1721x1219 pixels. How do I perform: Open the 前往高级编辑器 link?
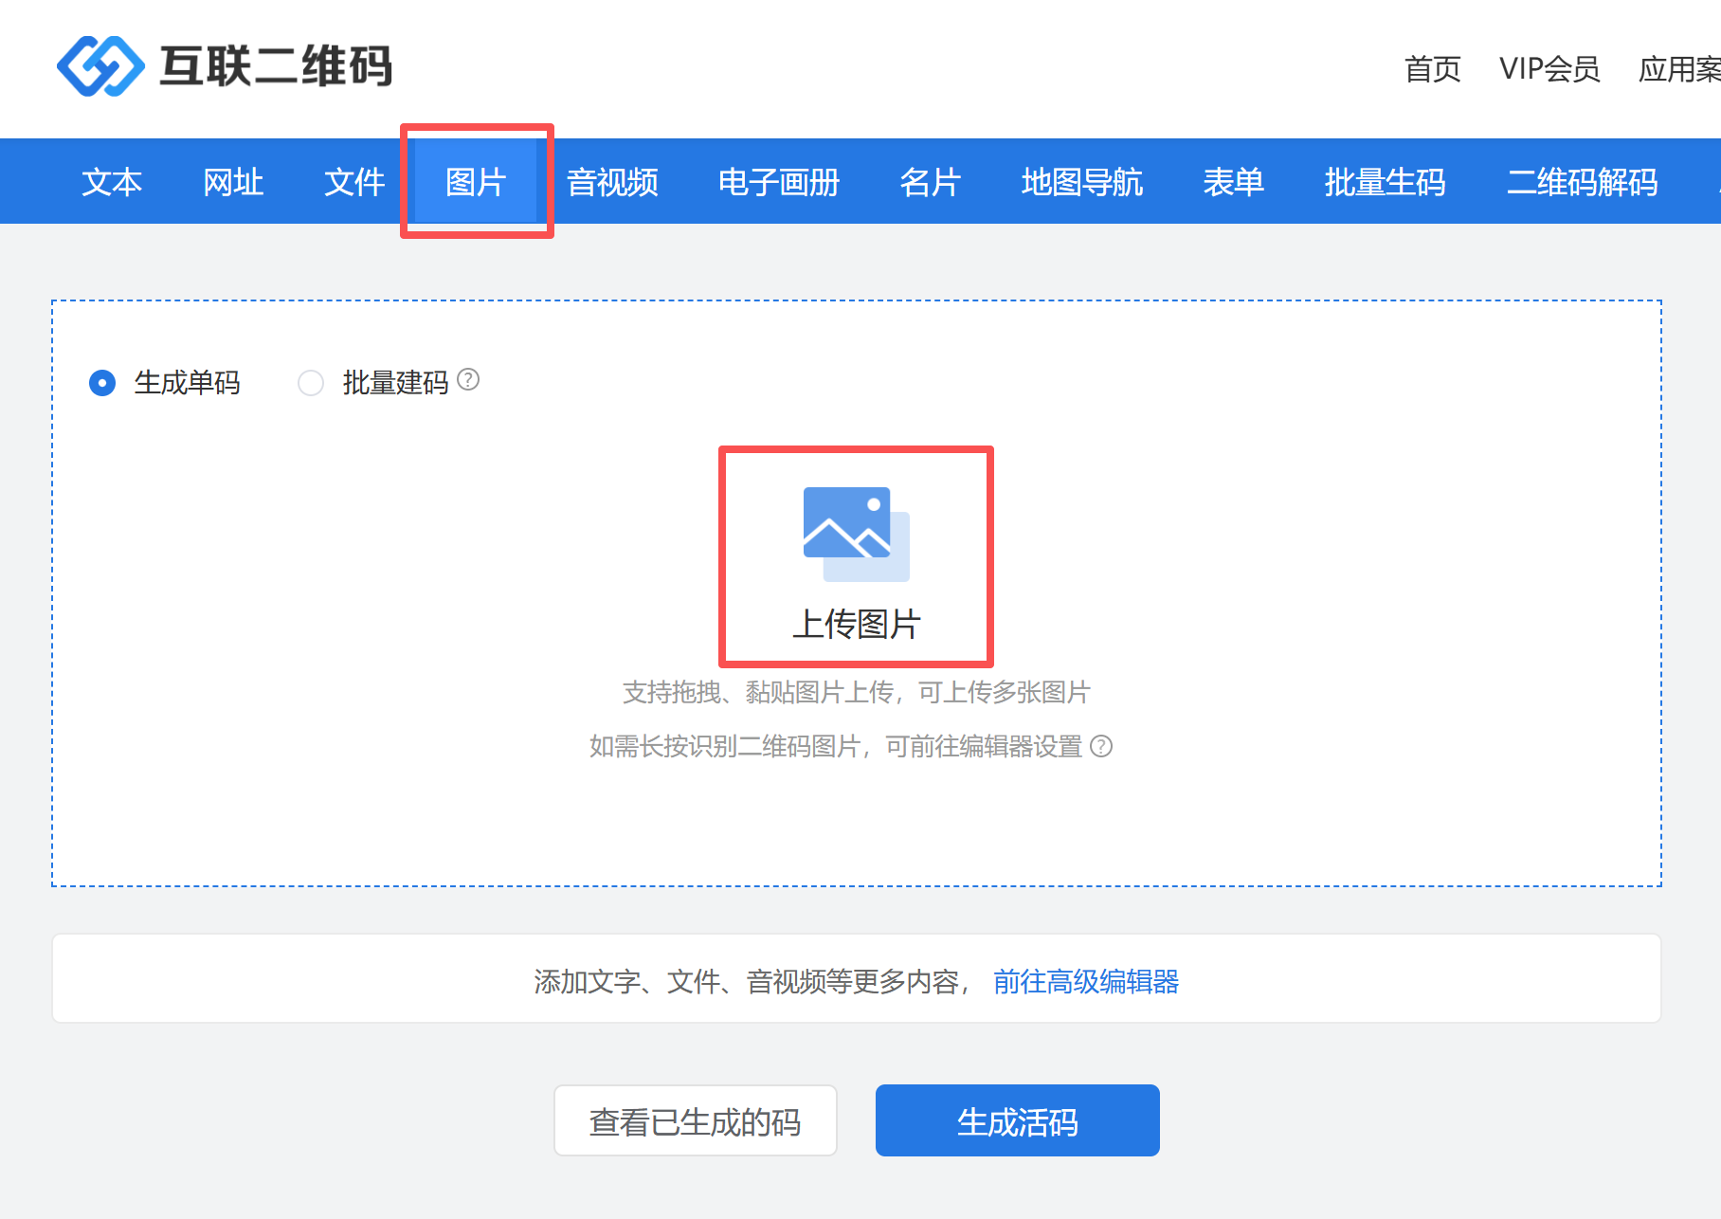tap(1086, 982)
